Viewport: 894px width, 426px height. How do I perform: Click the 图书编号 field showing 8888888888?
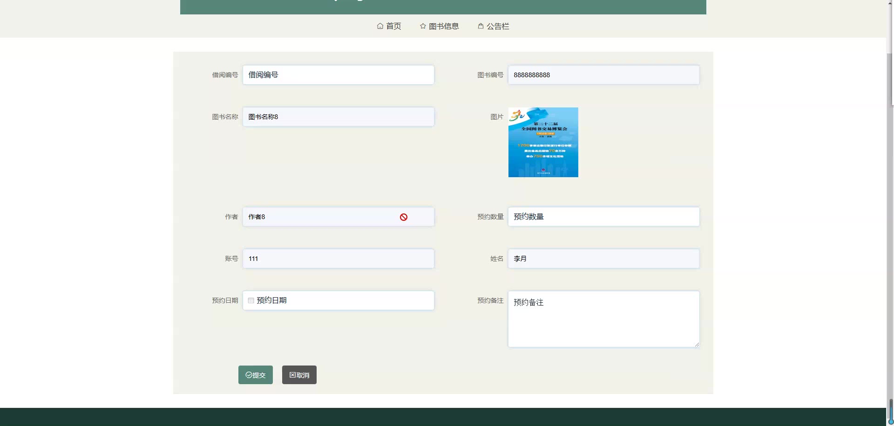click(x=603, y=75)
